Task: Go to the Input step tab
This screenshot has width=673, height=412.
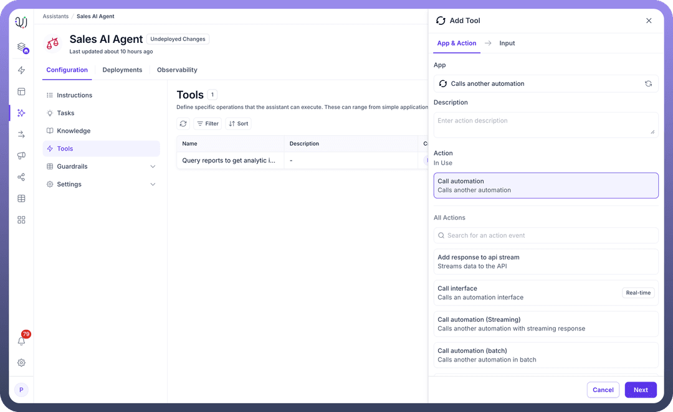Action: coord(507,44)
